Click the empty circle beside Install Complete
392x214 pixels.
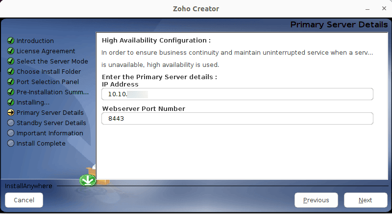pyautogui.click(x=11, y=143)
